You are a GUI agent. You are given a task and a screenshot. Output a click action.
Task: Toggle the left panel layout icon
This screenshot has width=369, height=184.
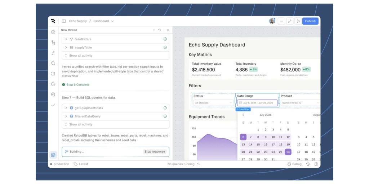[64, 21]
